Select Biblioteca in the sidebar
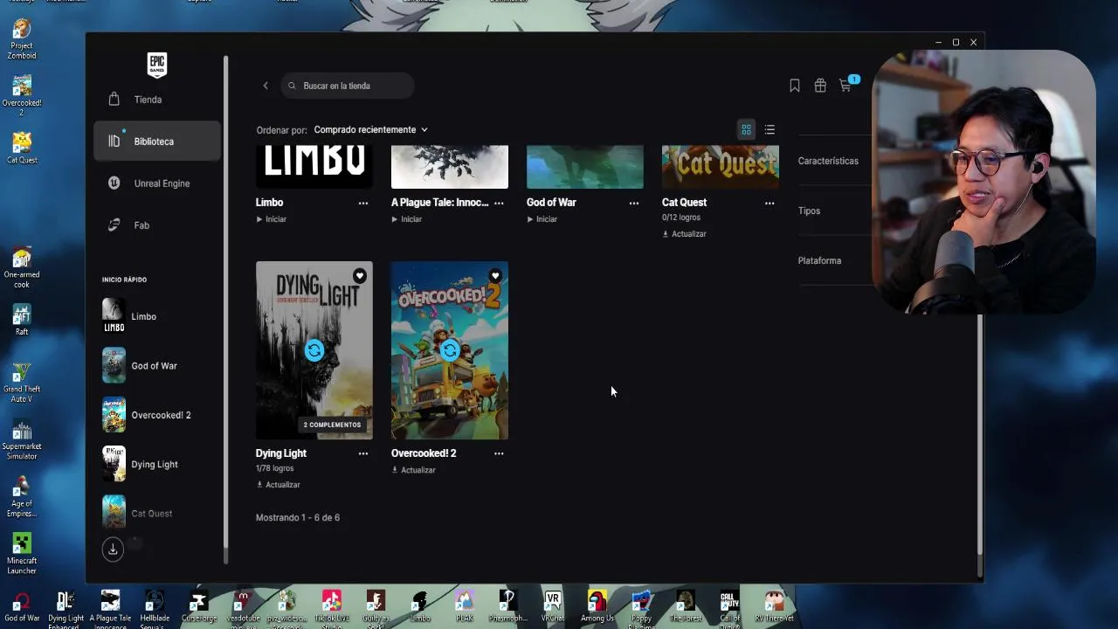The height and width of the screenshot is (629, 1118). pyautogui.click(x=157, y=142)
